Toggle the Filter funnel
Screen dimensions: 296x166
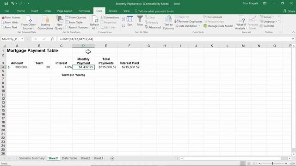140,21
